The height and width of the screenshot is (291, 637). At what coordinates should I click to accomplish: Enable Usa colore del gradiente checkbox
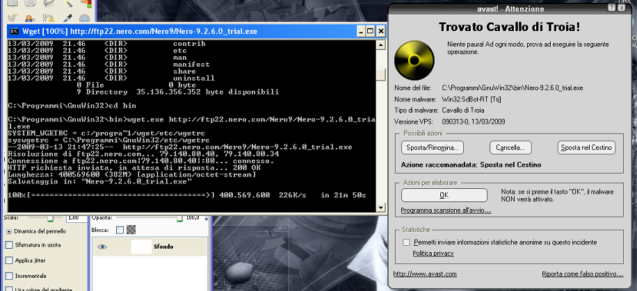point(8,289)
